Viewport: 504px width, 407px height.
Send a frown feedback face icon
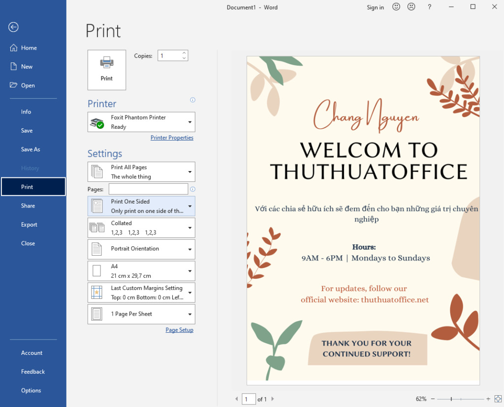point(411,7)
